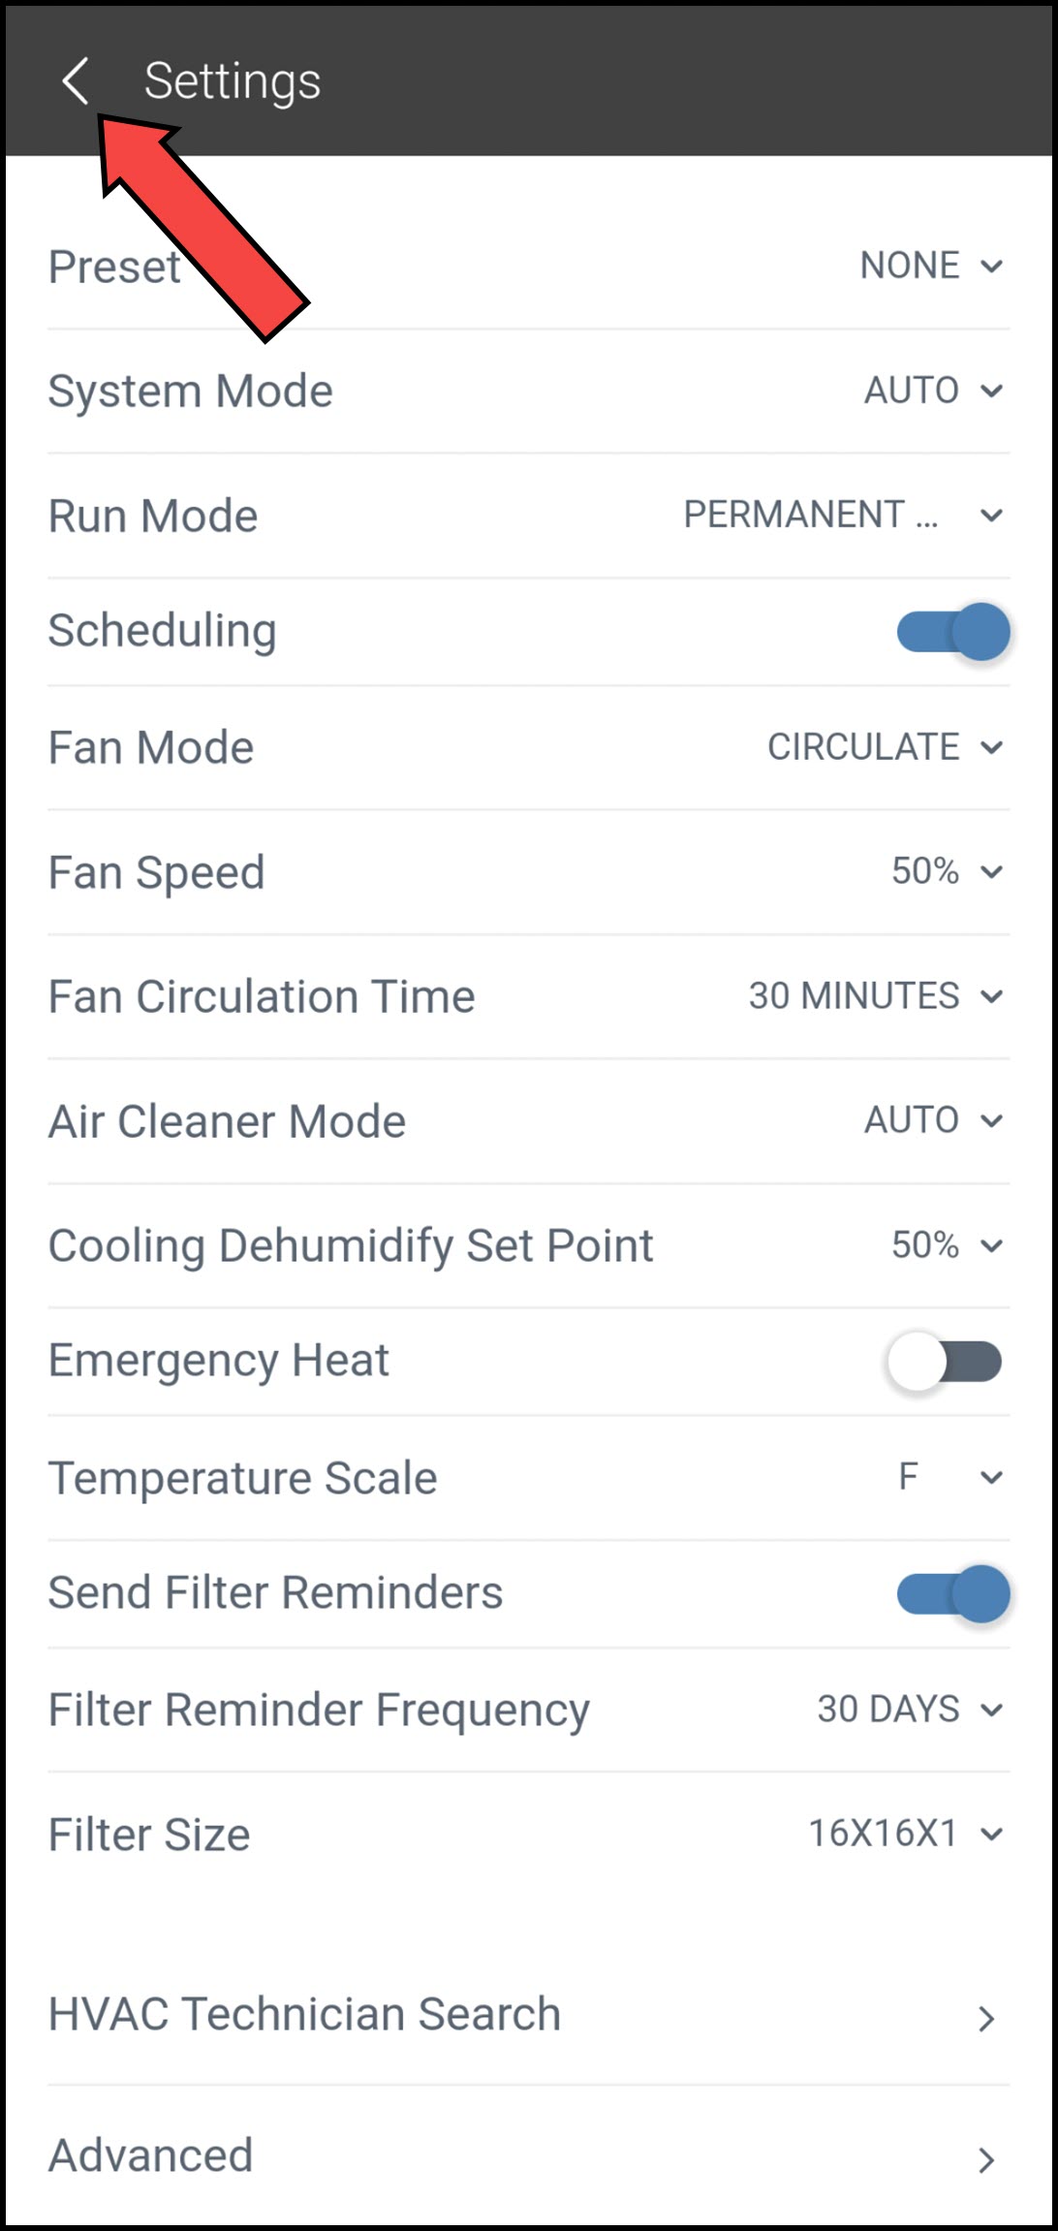Image resolution: width=1058 pixels, height=2231 pixels.
Task: Open the Advanced settings entry
Action: pyautogui.click(x=151, y=2155)
